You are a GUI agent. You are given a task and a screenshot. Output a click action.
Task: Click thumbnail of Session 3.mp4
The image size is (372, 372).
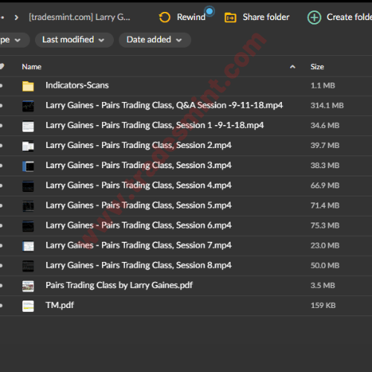point(28,166)
